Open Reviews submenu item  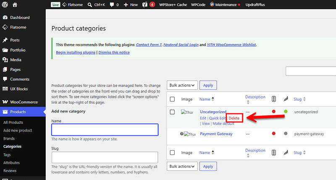(10, 171)
